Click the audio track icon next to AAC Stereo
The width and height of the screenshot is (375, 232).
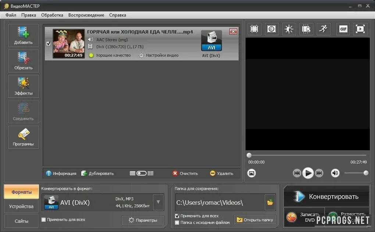(x=90, y=39)
